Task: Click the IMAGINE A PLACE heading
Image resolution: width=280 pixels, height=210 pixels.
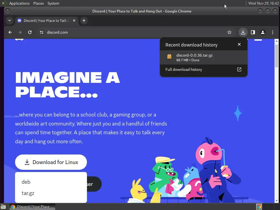Action: (x=68, y=85)
